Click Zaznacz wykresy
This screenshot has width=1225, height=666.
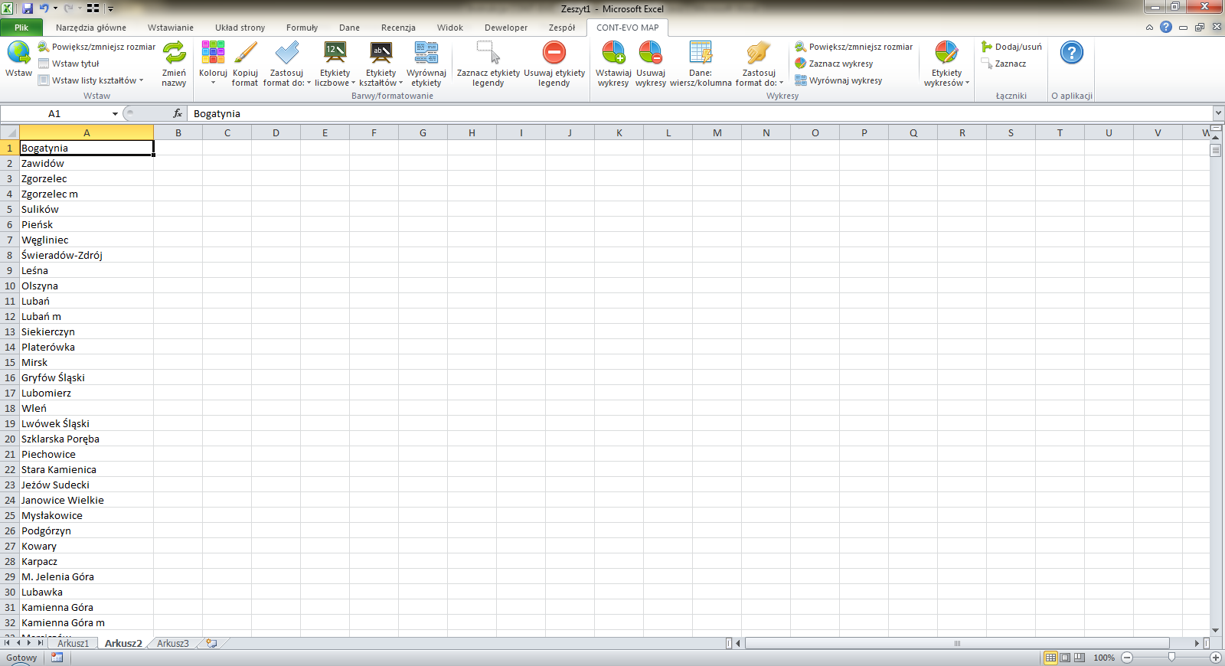(x=834, y=64)
